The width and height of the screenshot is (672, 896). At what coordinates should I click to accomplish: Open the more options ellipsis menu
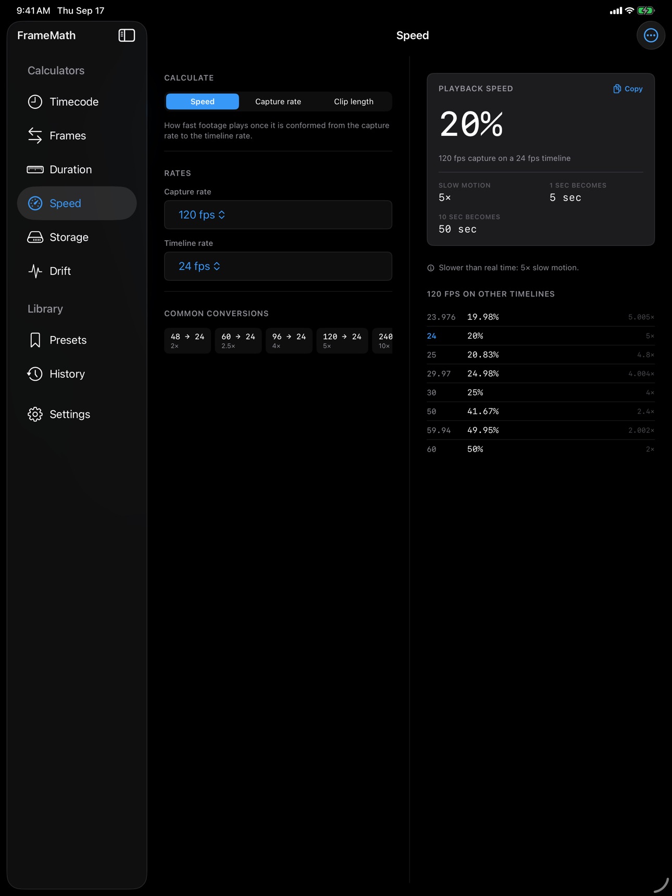(651, 35)
